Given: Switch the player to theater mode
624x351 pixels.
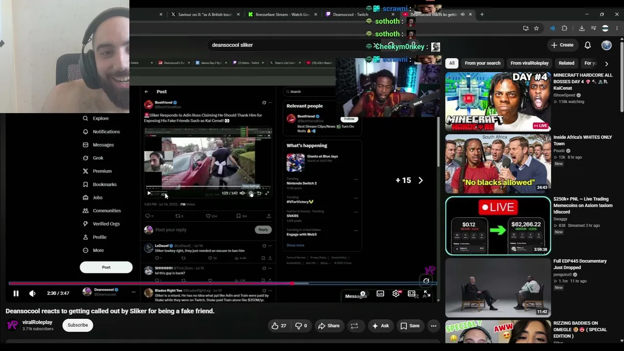Looking at the screenshot, I should [x=411, y=293].
